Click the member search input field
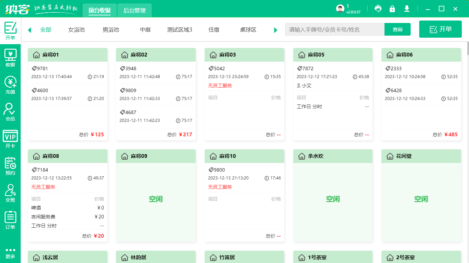 335,29
